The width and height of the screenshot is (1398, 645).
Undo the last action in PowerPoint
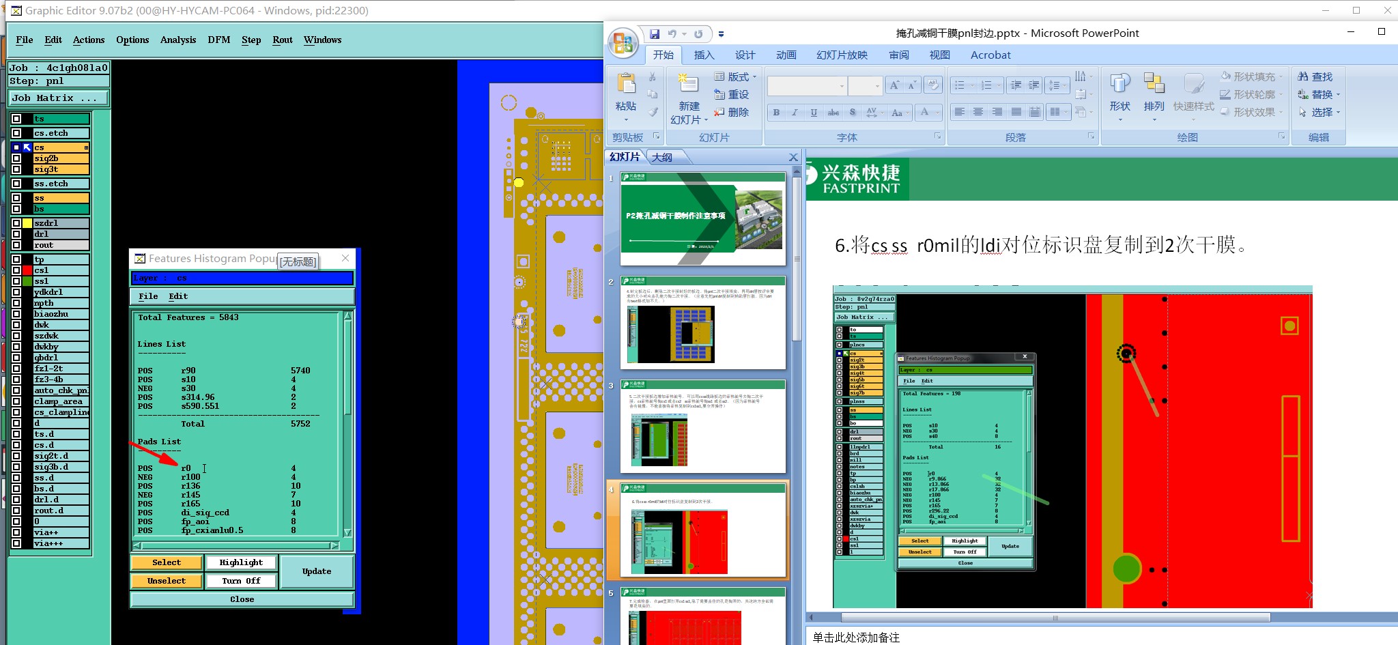pos(672,34)
